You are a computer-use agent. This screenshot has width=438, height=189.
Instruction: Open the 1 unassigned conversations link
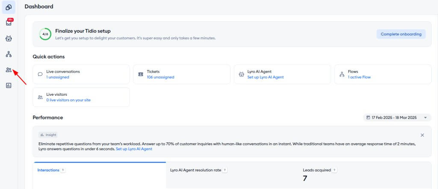58,77
